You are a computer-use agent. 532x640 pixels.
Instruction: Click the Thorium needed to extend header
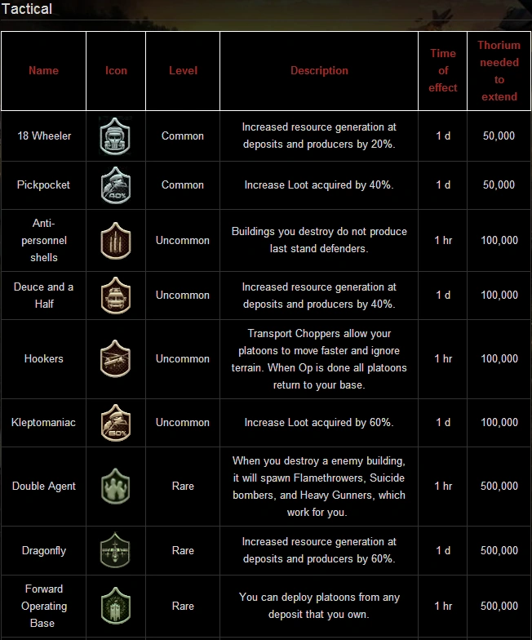[x=499, y=71]
